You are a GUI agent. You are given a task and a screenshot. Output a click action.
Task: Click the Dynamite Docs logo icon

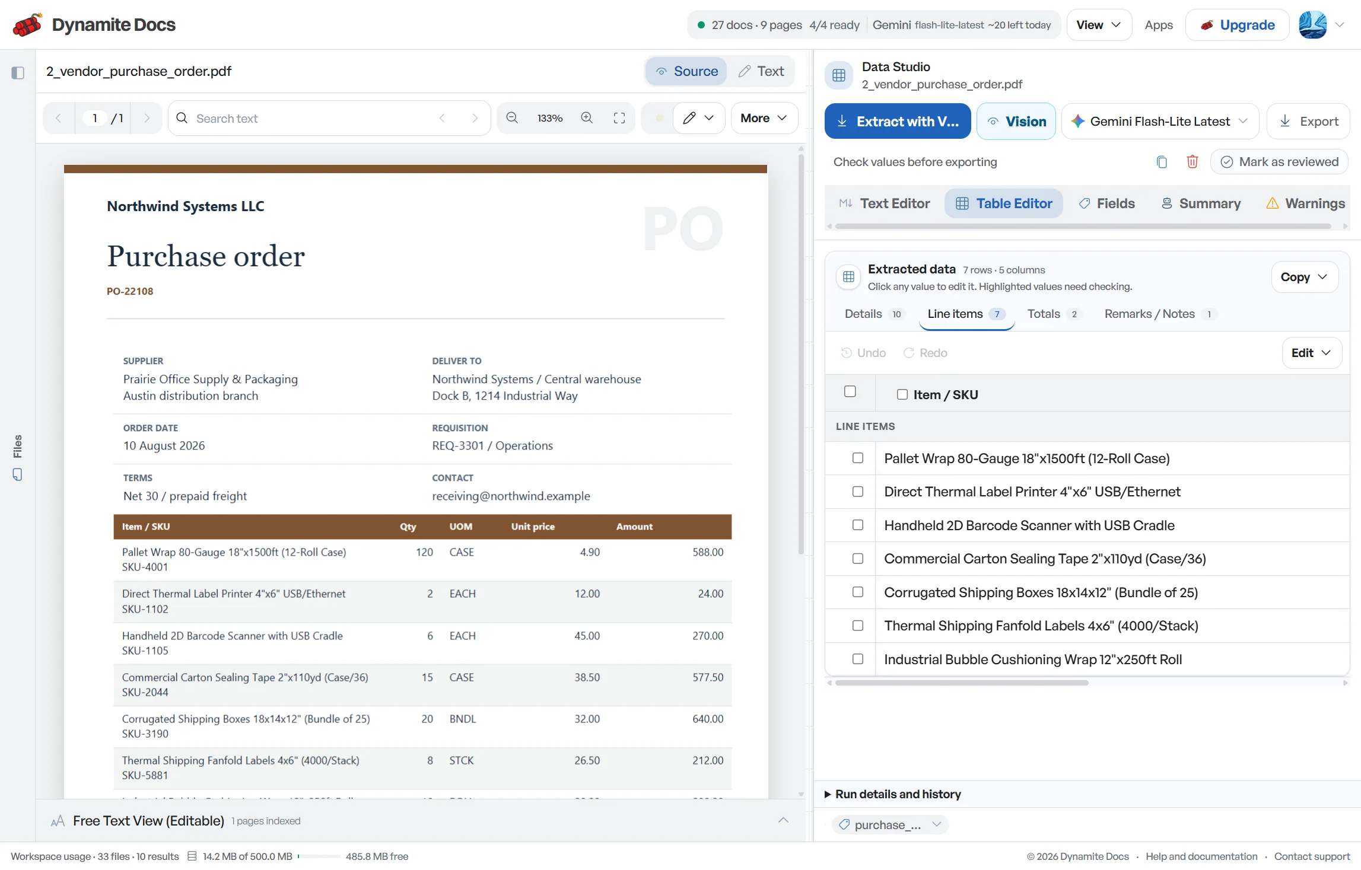[27, 25]
